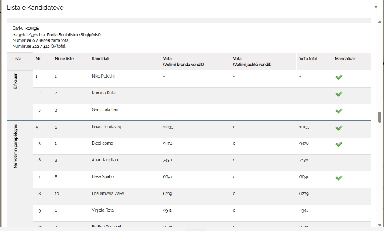The width and height of the screenshot is (384, 231).
Task: Click domestic votes 10133 for Ilirian Pendavinji
Action: 168,127
